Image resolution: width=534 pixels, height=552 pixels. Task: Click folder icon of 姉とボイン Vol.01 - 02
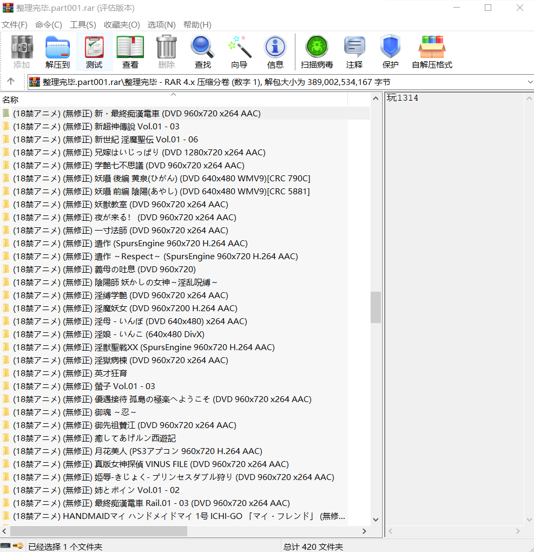pos(6,490)
